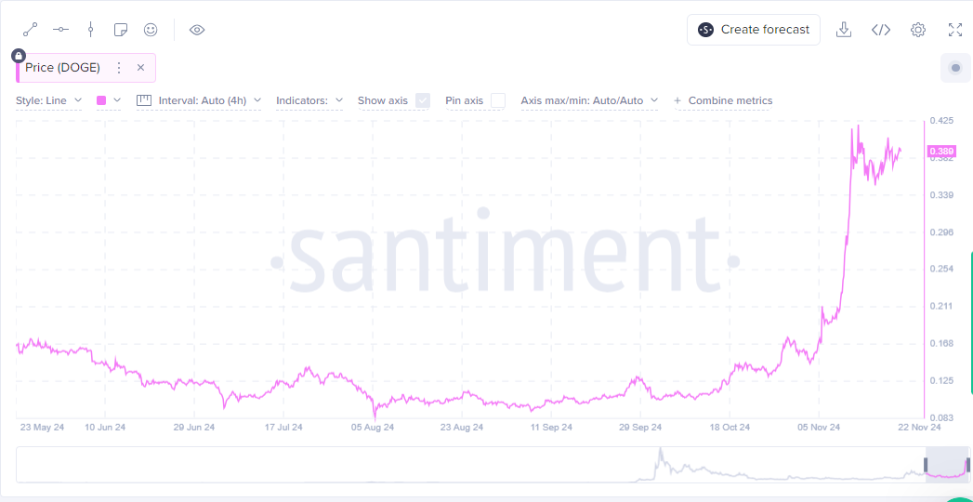Select the line drawing tool

coord(30,29)
